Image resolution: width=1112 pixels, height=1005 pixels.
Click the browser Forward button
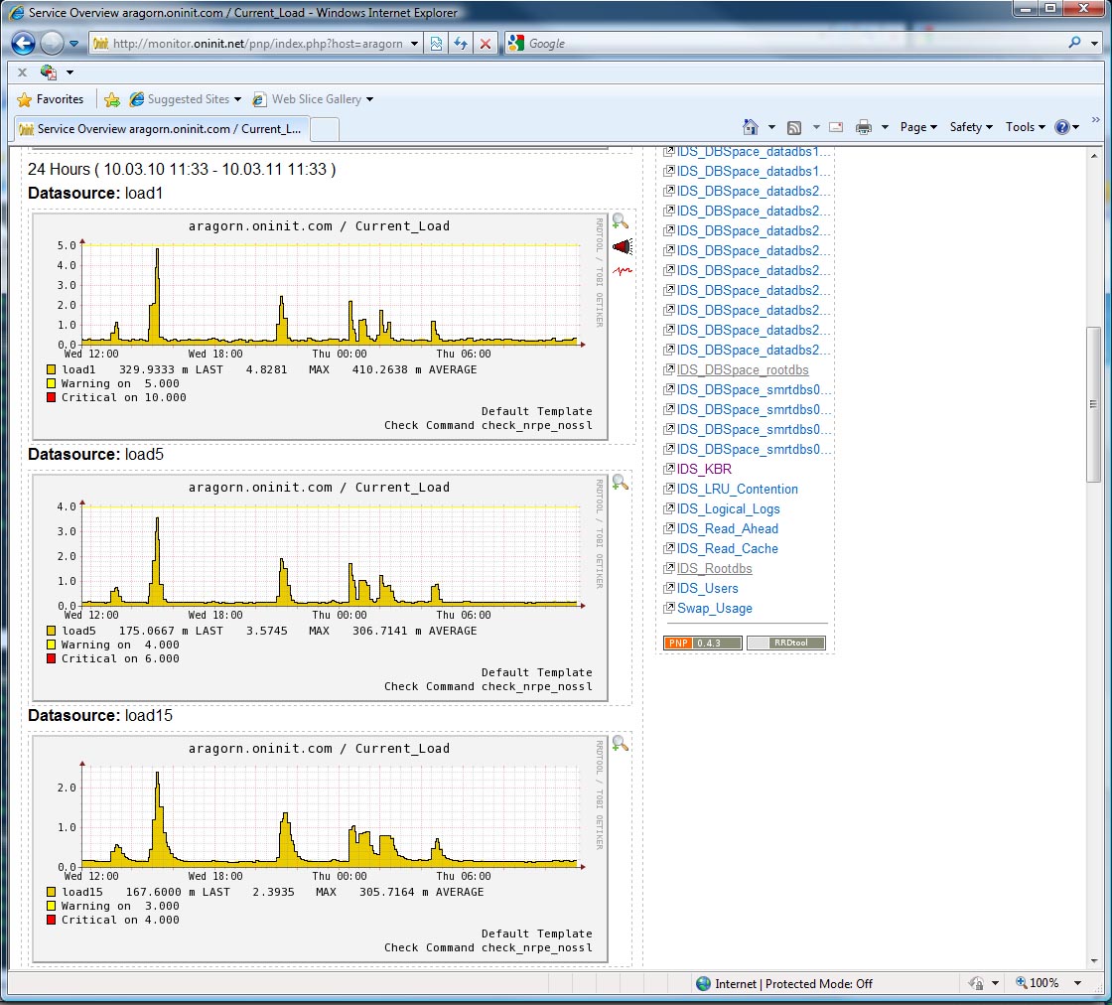point(52,44)
